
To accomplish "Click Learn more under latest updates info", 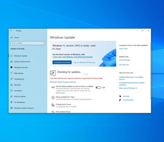I will 123,49.
